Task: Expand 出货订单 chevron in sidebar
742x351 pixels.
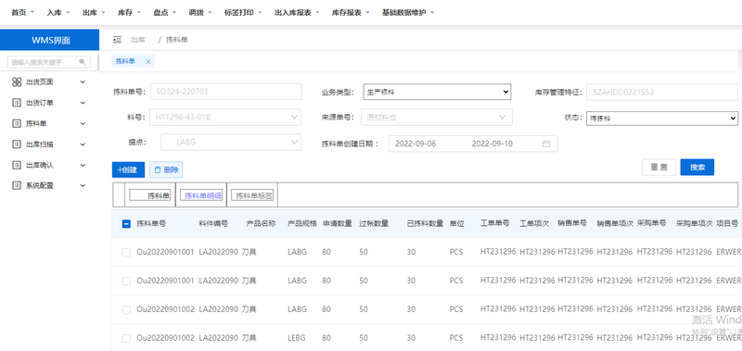Action: 83,103
